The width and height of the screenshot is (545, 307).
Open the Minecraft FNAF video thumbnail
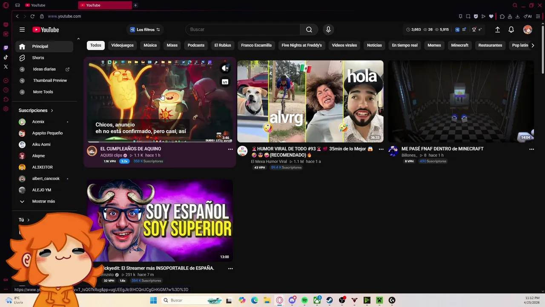461,101
